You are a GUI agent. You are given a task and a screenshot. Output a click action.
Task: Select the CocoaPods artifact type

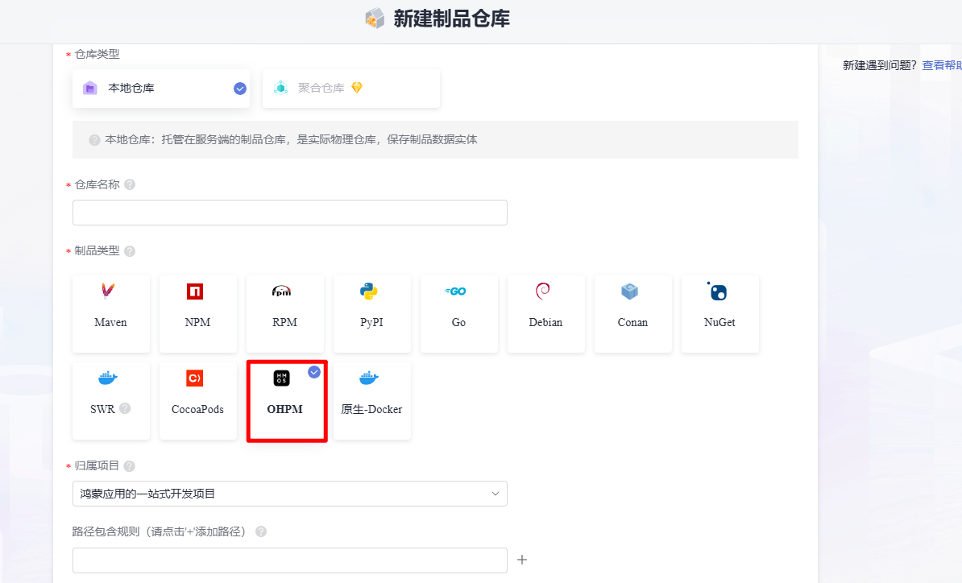197,401
